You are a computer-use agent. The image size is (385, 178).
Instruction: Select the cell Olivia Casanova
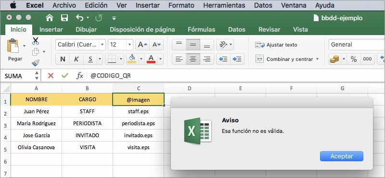click(37, 147)
